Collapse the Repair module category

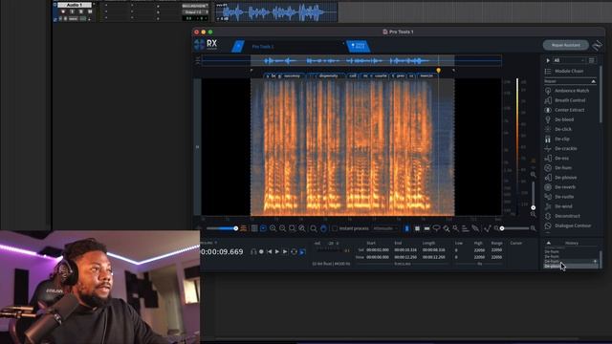593,81
